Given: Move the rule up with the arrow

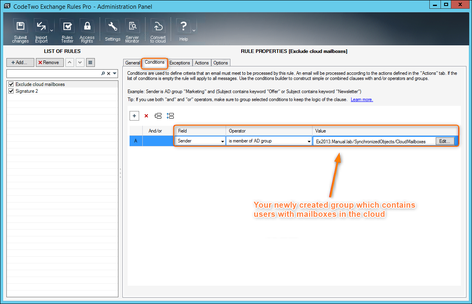Looking at the screenshot, I should point(69,62).
